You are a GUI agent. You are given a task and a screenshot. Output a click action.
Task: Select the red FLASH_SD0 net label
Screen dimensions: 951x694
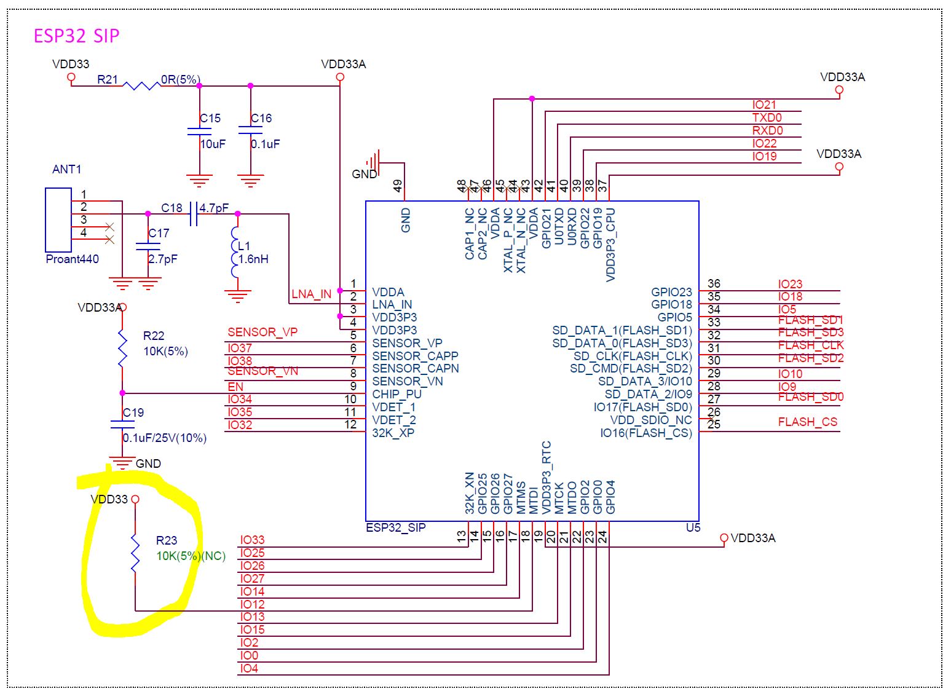pyautogui.click(x=811, y=397)
